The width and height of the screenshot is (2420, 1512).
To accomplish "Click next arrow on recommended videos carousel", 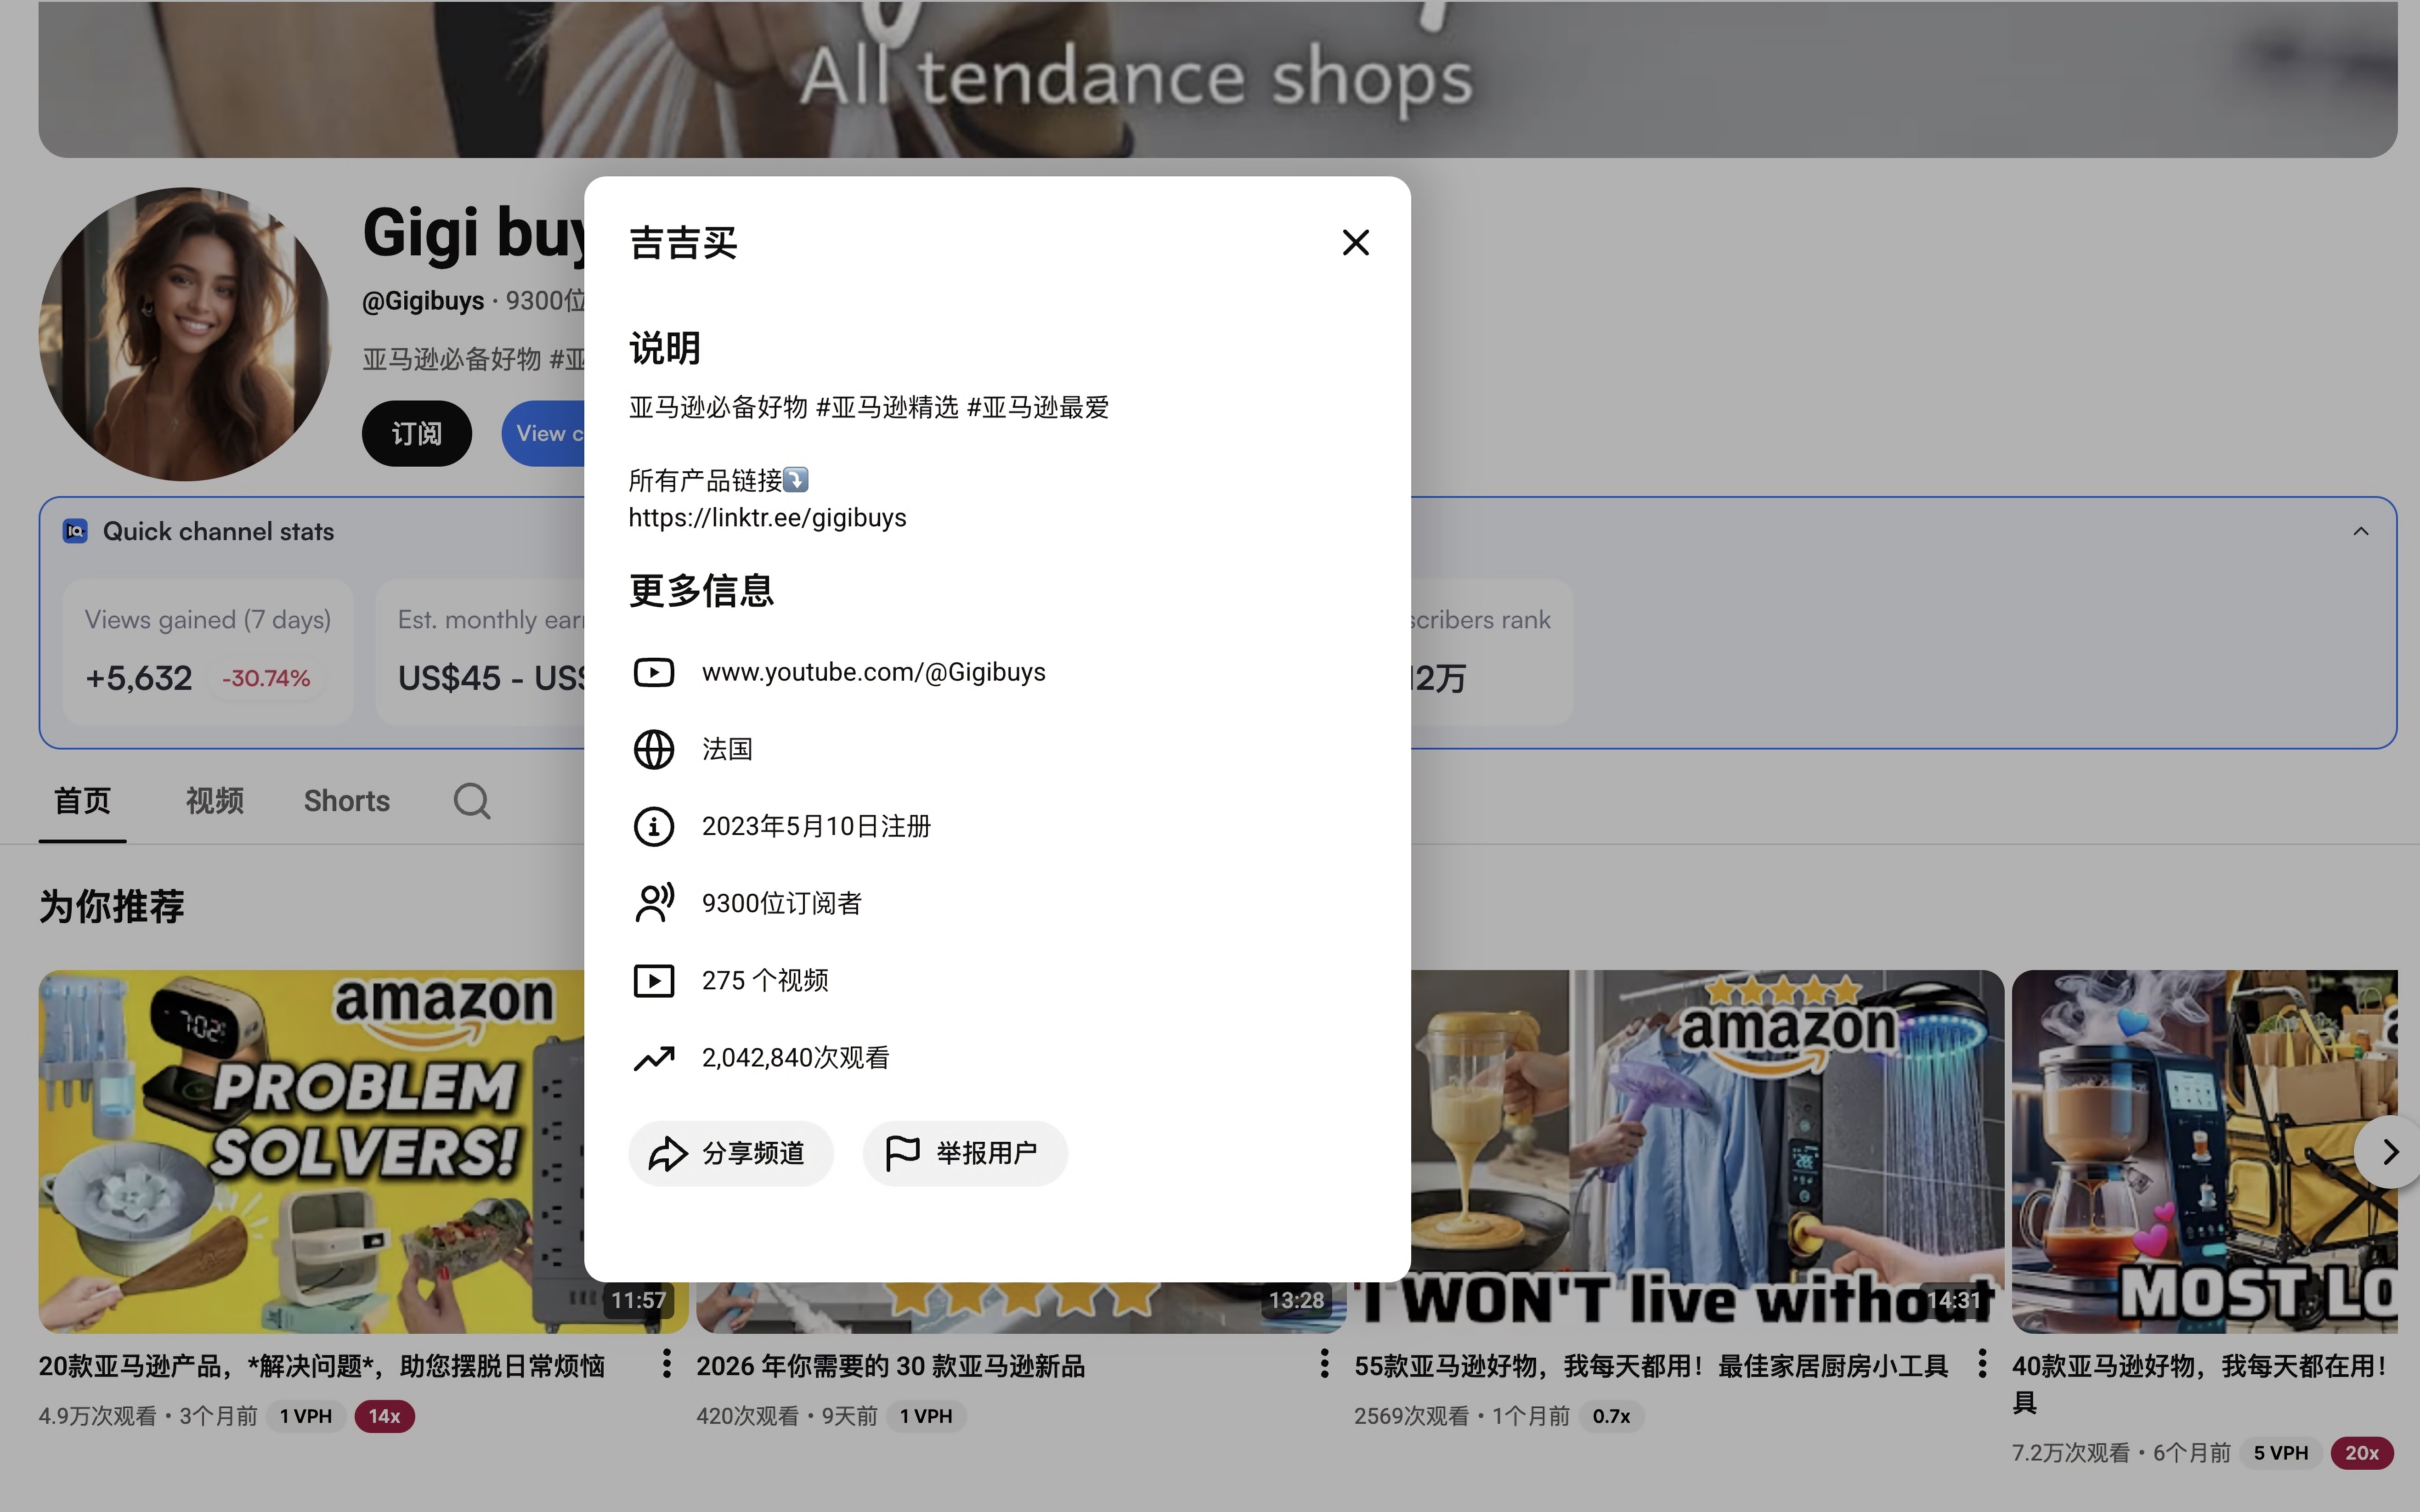I will (x=2389, y=1153).
